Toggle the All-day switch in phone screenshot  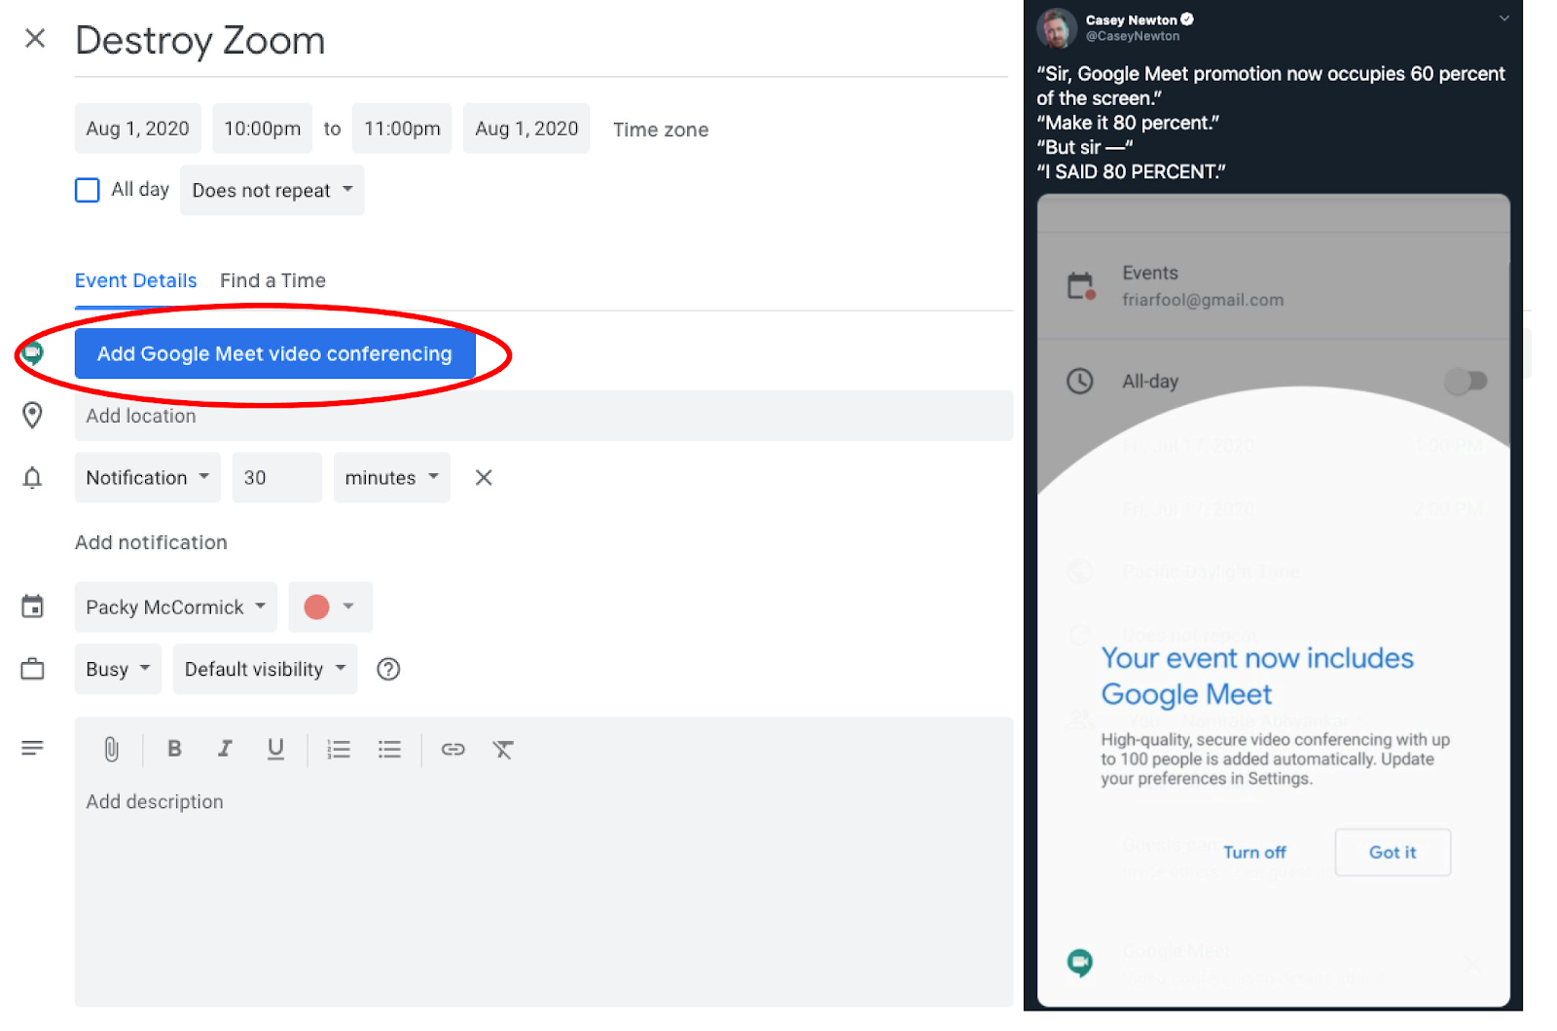(1466, 381)
